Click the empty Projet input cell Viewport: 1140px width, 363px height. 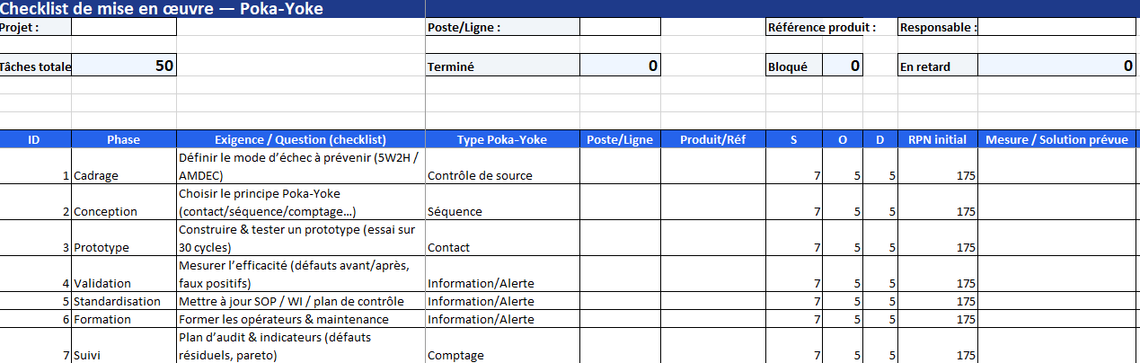point(124,27)
